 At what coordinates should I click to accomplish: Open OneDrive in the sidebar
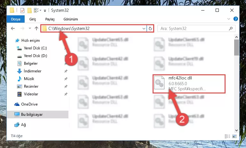click(x=29, y=104)
